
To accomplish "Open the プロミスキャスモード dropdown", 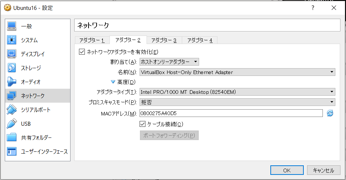I will click(237, 102).
